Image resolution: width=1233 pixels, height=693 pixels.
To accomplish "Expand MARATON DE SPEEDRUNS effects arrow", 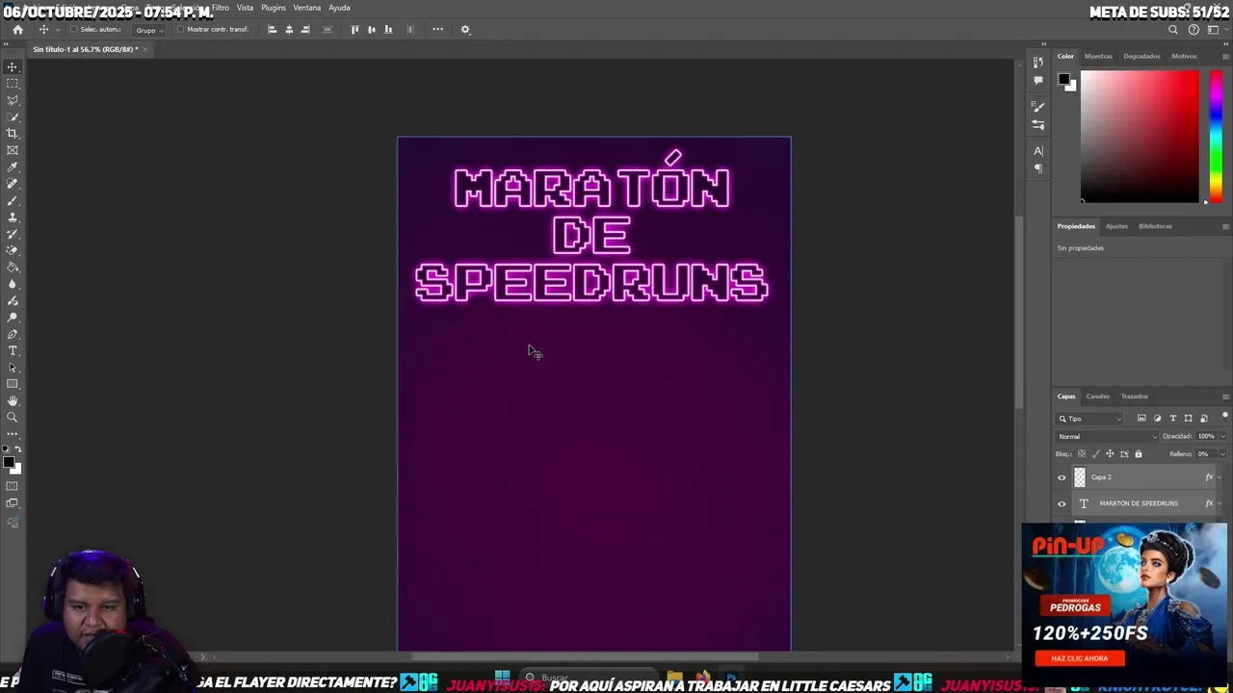I will coord(1220,503).
